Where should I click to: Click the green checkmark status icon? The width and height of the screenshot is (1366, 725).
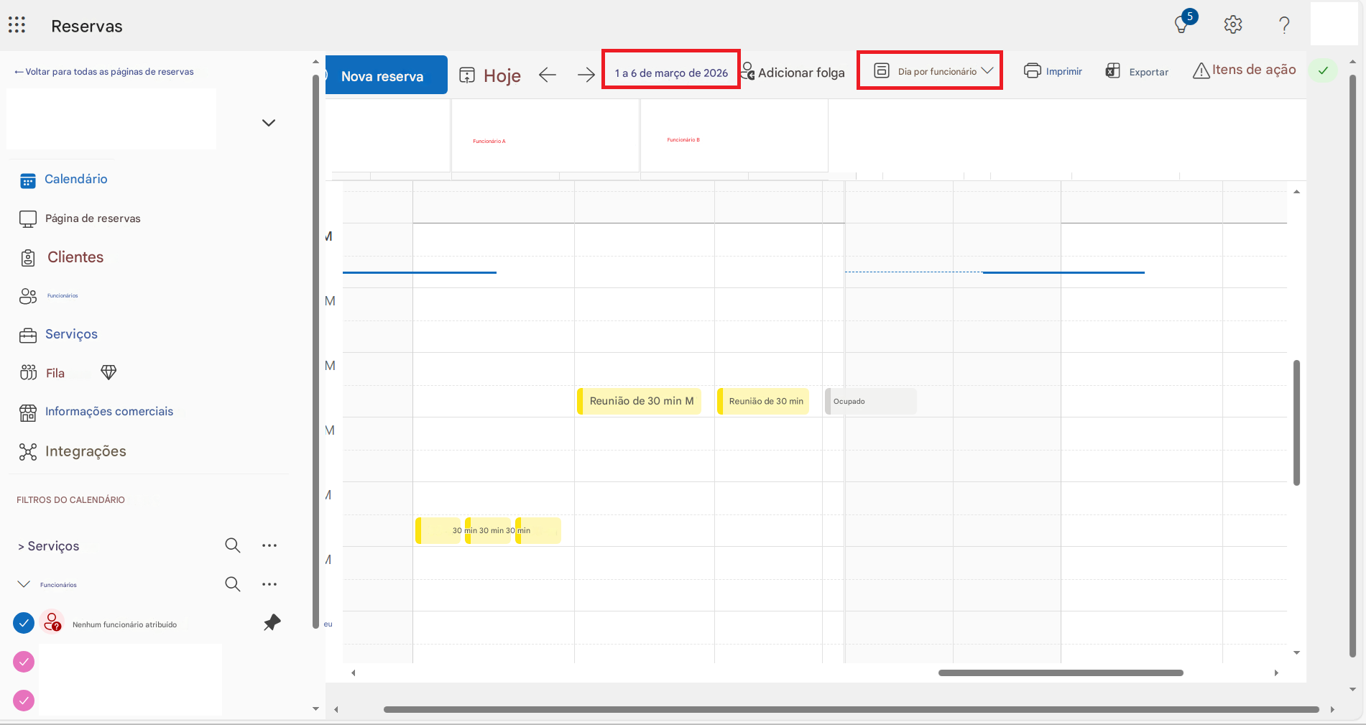point(1323,70)
